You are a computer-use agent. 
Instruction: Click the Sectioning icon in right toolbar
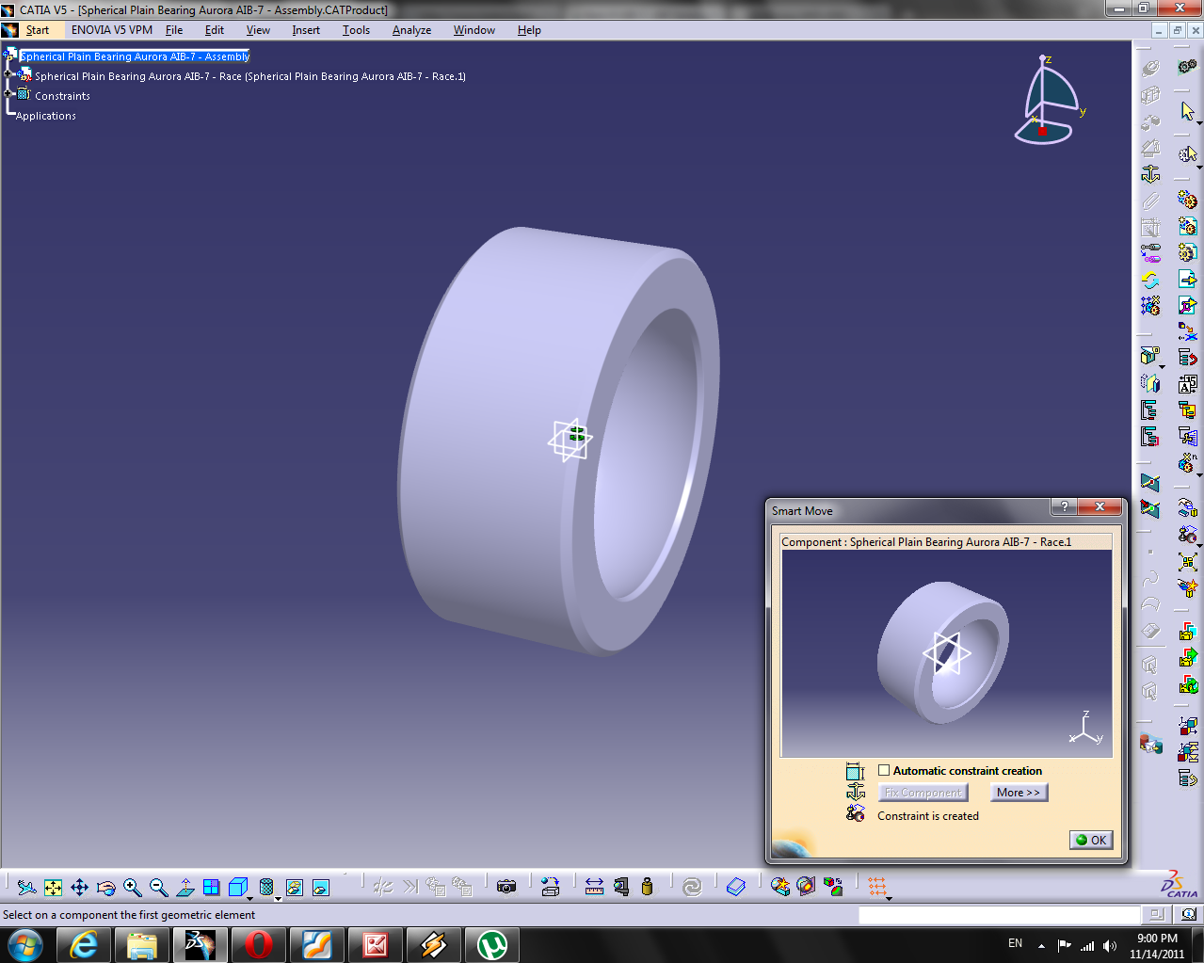(1150, 357)
